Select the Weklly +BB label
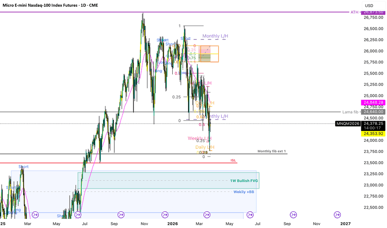Viewport: 387px width, 228px height. tap(244, 192)
